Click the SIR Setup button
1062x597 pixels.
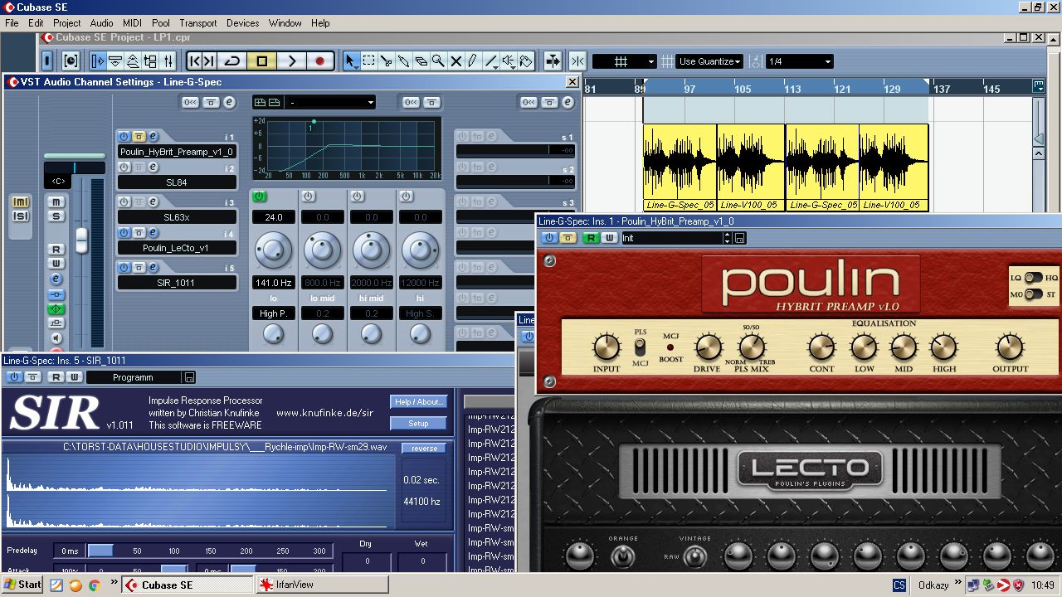point(418,423)
